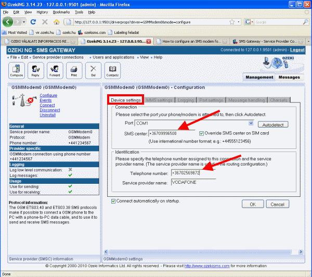Toggle Override SMS center on SIM card
This screenshot has width=312, height=277.
coord(201,133)
